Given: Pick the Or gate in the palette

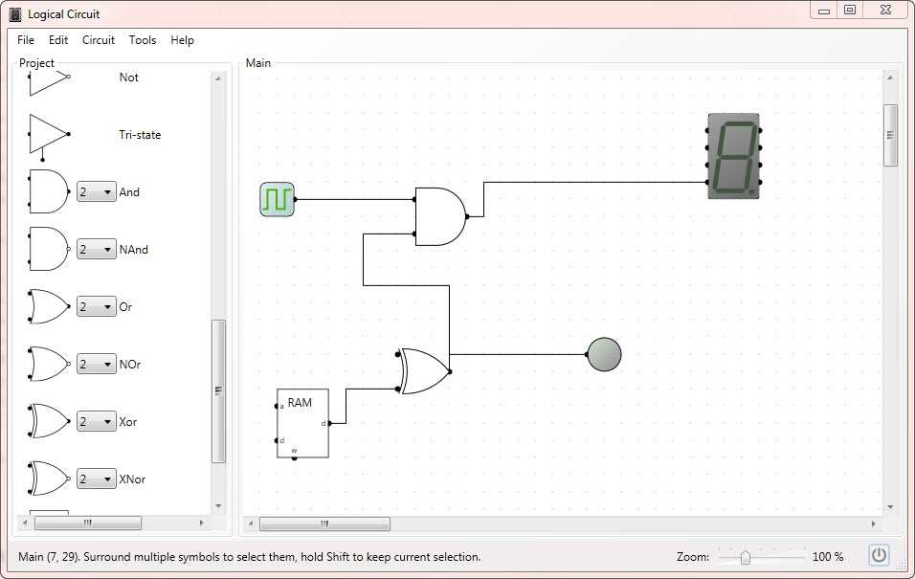Looking at the screenshot, I should (x=49, y=306).
